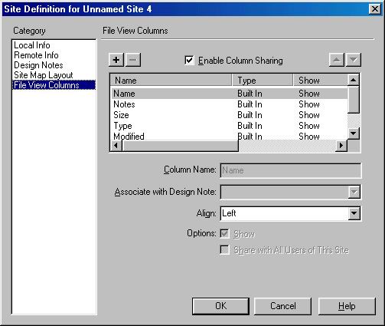
Task: Move column up with up arrow button
Action: click(337, 60)
